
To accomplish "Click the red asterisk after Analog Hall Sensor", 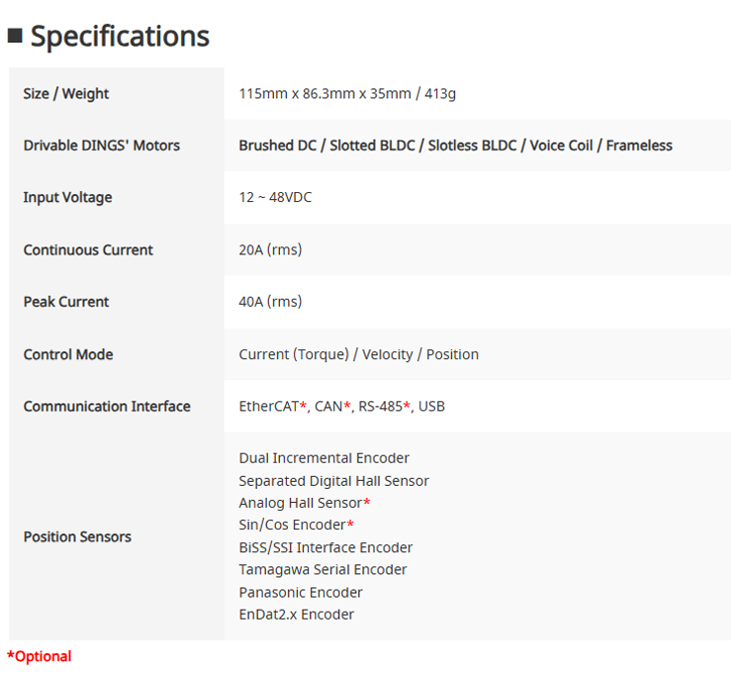I will click(x=367, y=502).
